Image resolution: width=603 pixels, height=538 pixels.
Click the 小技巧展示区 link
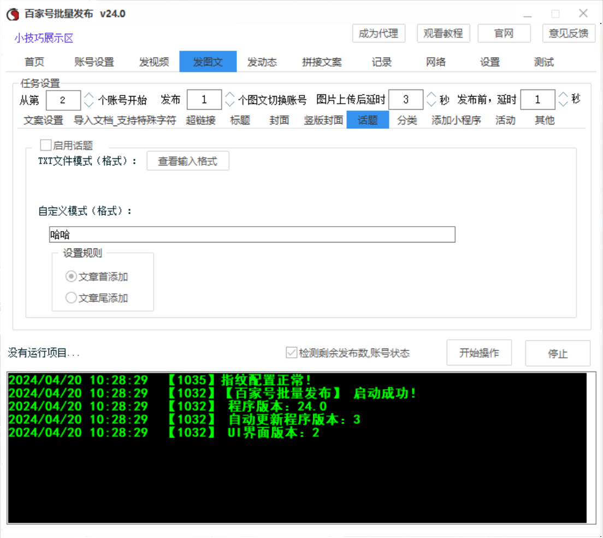[44, 38]
